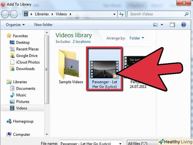Click the magnifier search icon

pyautogui.click(x=187, y=14)
